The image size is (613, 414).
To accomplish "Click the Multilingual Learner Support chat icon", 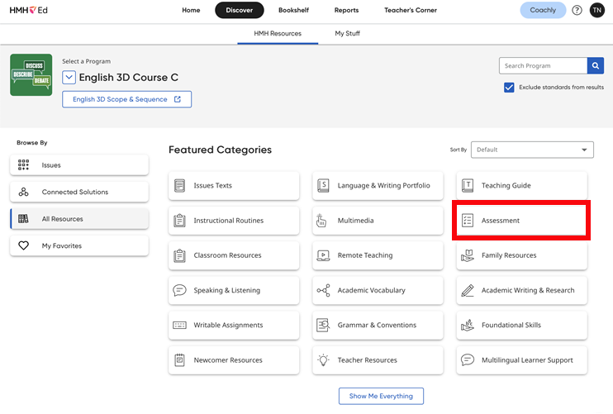I will pos(467,359).
